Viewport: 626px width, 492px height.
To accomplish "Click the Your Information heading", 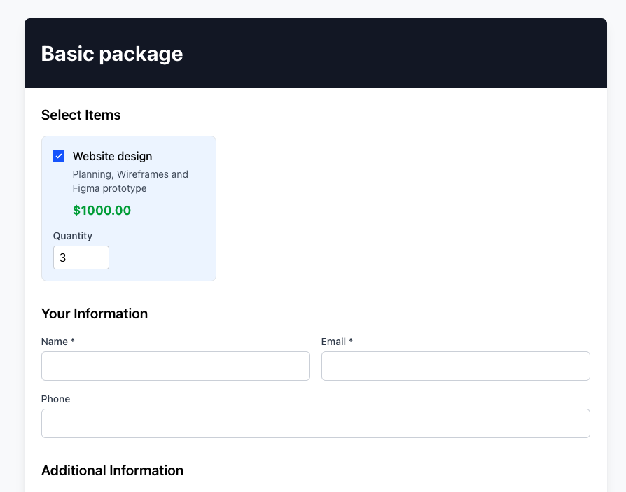I will tap(95, 314).
